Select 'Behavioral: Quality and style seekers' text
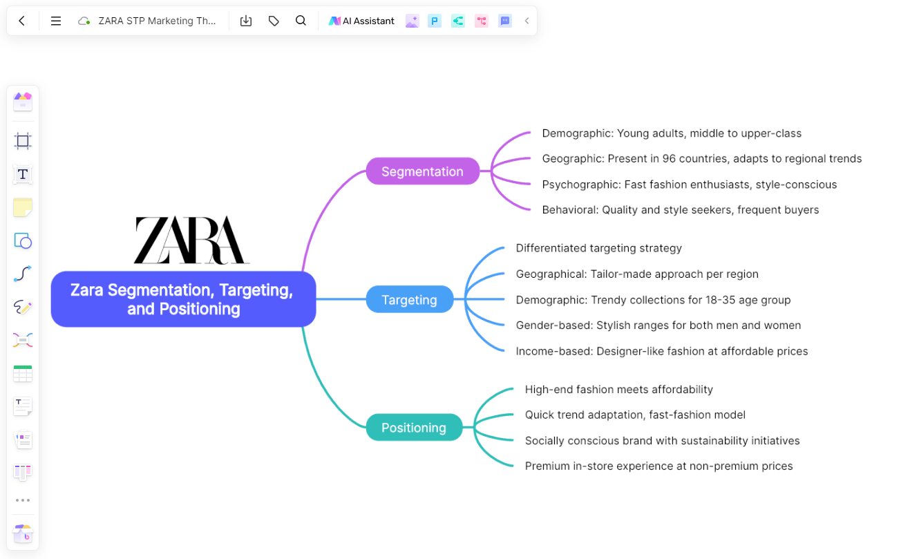The width and height of the screenshot is (910, 559). 681,210
